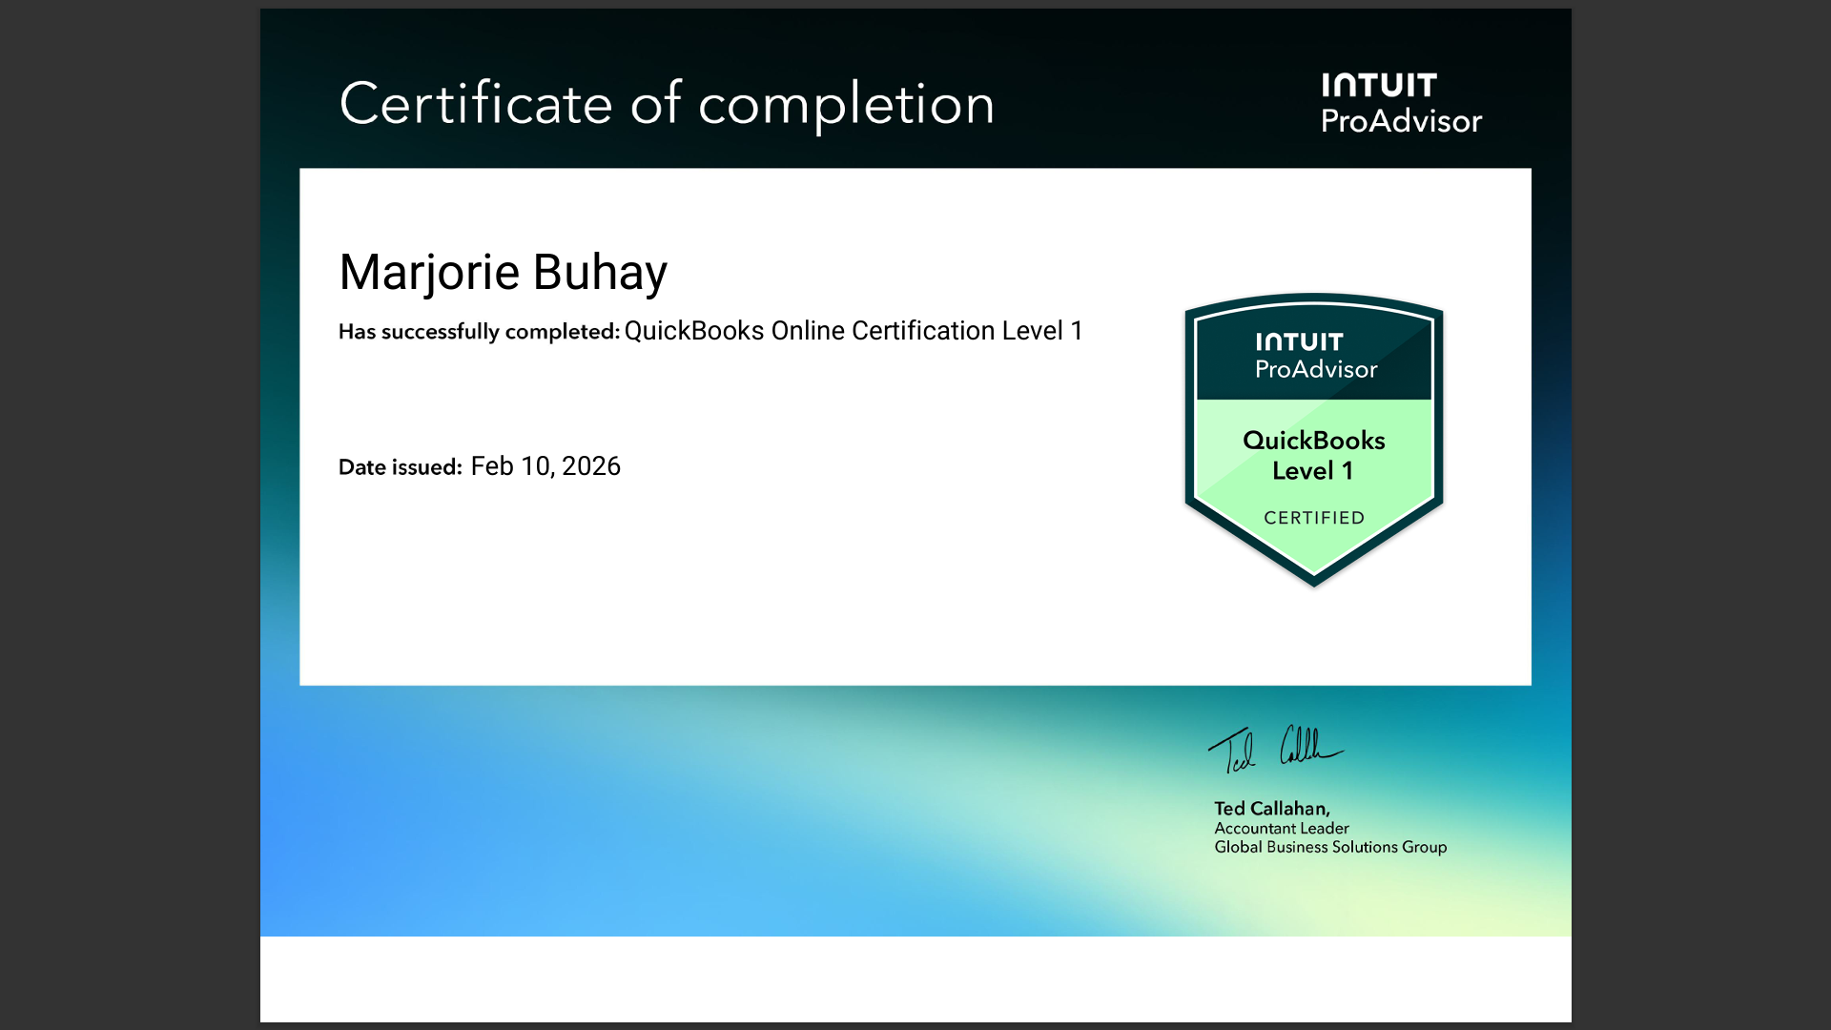Click the CERTIFIED label on the shield badge
Viewport: 1831px width, 1030px height.
(x=1314, y=517)
